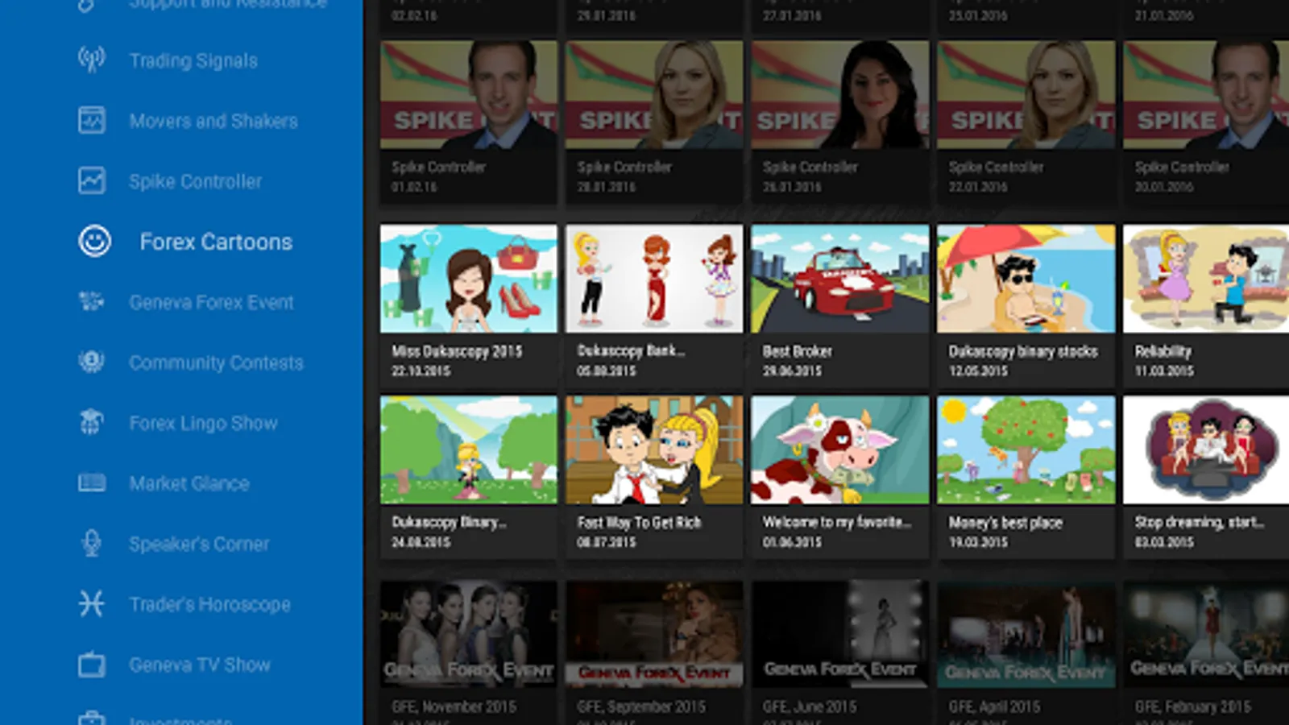This screenshot has height=725, width=1289.
Task: Click the date "22.10.2015" under Miss Dukascopy
Action: (421, 371)
